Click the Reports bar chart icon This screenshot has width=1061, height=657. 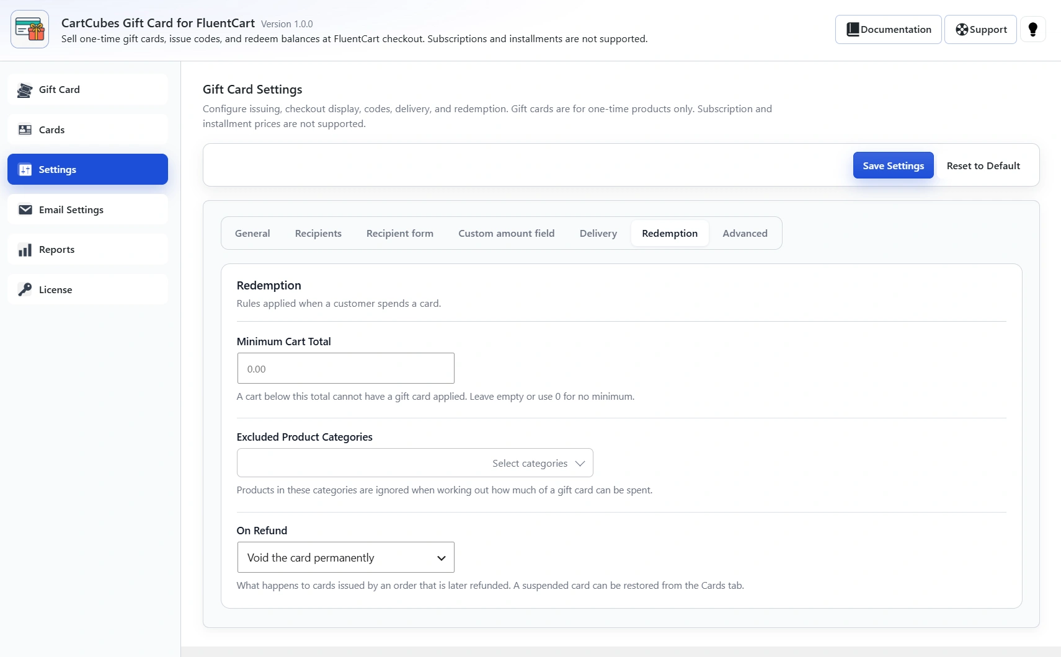(25, 250)
